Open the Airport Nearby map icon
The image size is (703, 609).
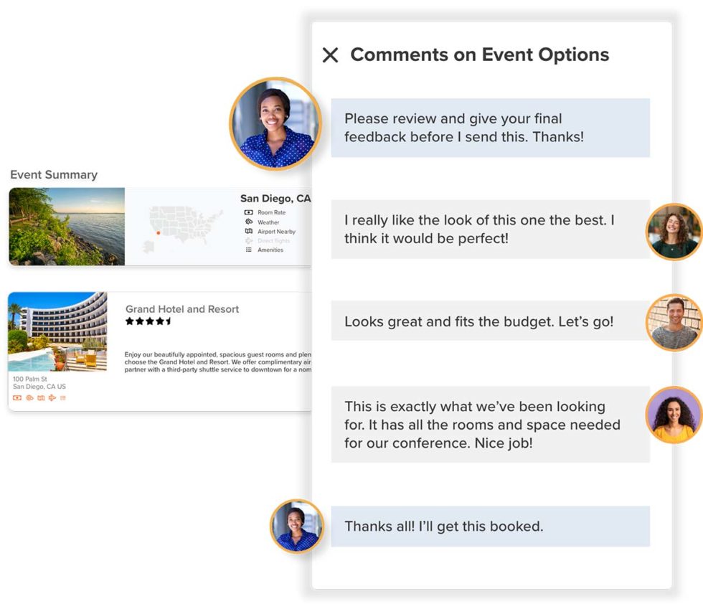point(249,231)
